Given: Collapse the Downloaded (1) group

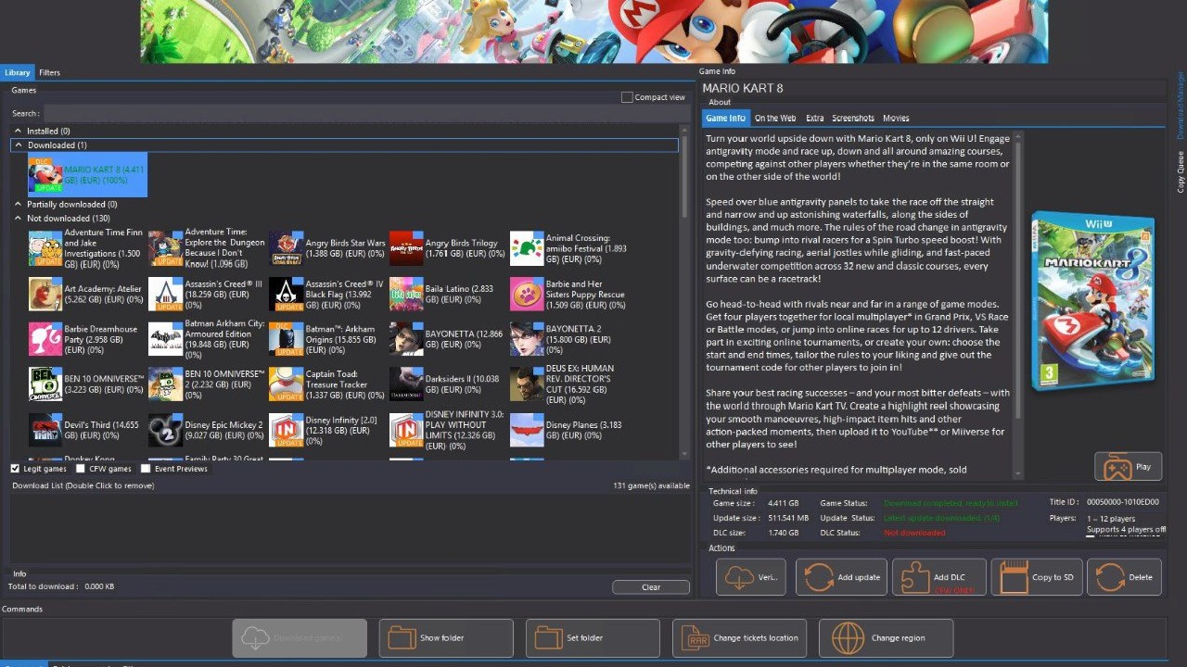Looking at the screenshot, I should pos(18,145).
